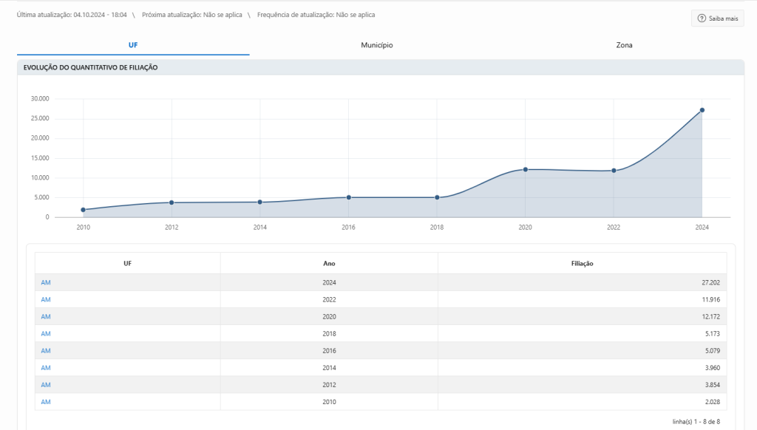Open the Município tab
Image resolution: width=757 pixels, height=430 pixels.
(376, 45)
